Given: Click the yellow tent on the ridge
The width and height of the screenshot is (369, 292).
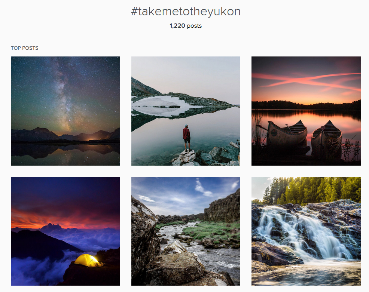Looking at the screenshot, I should pos(88,260).
